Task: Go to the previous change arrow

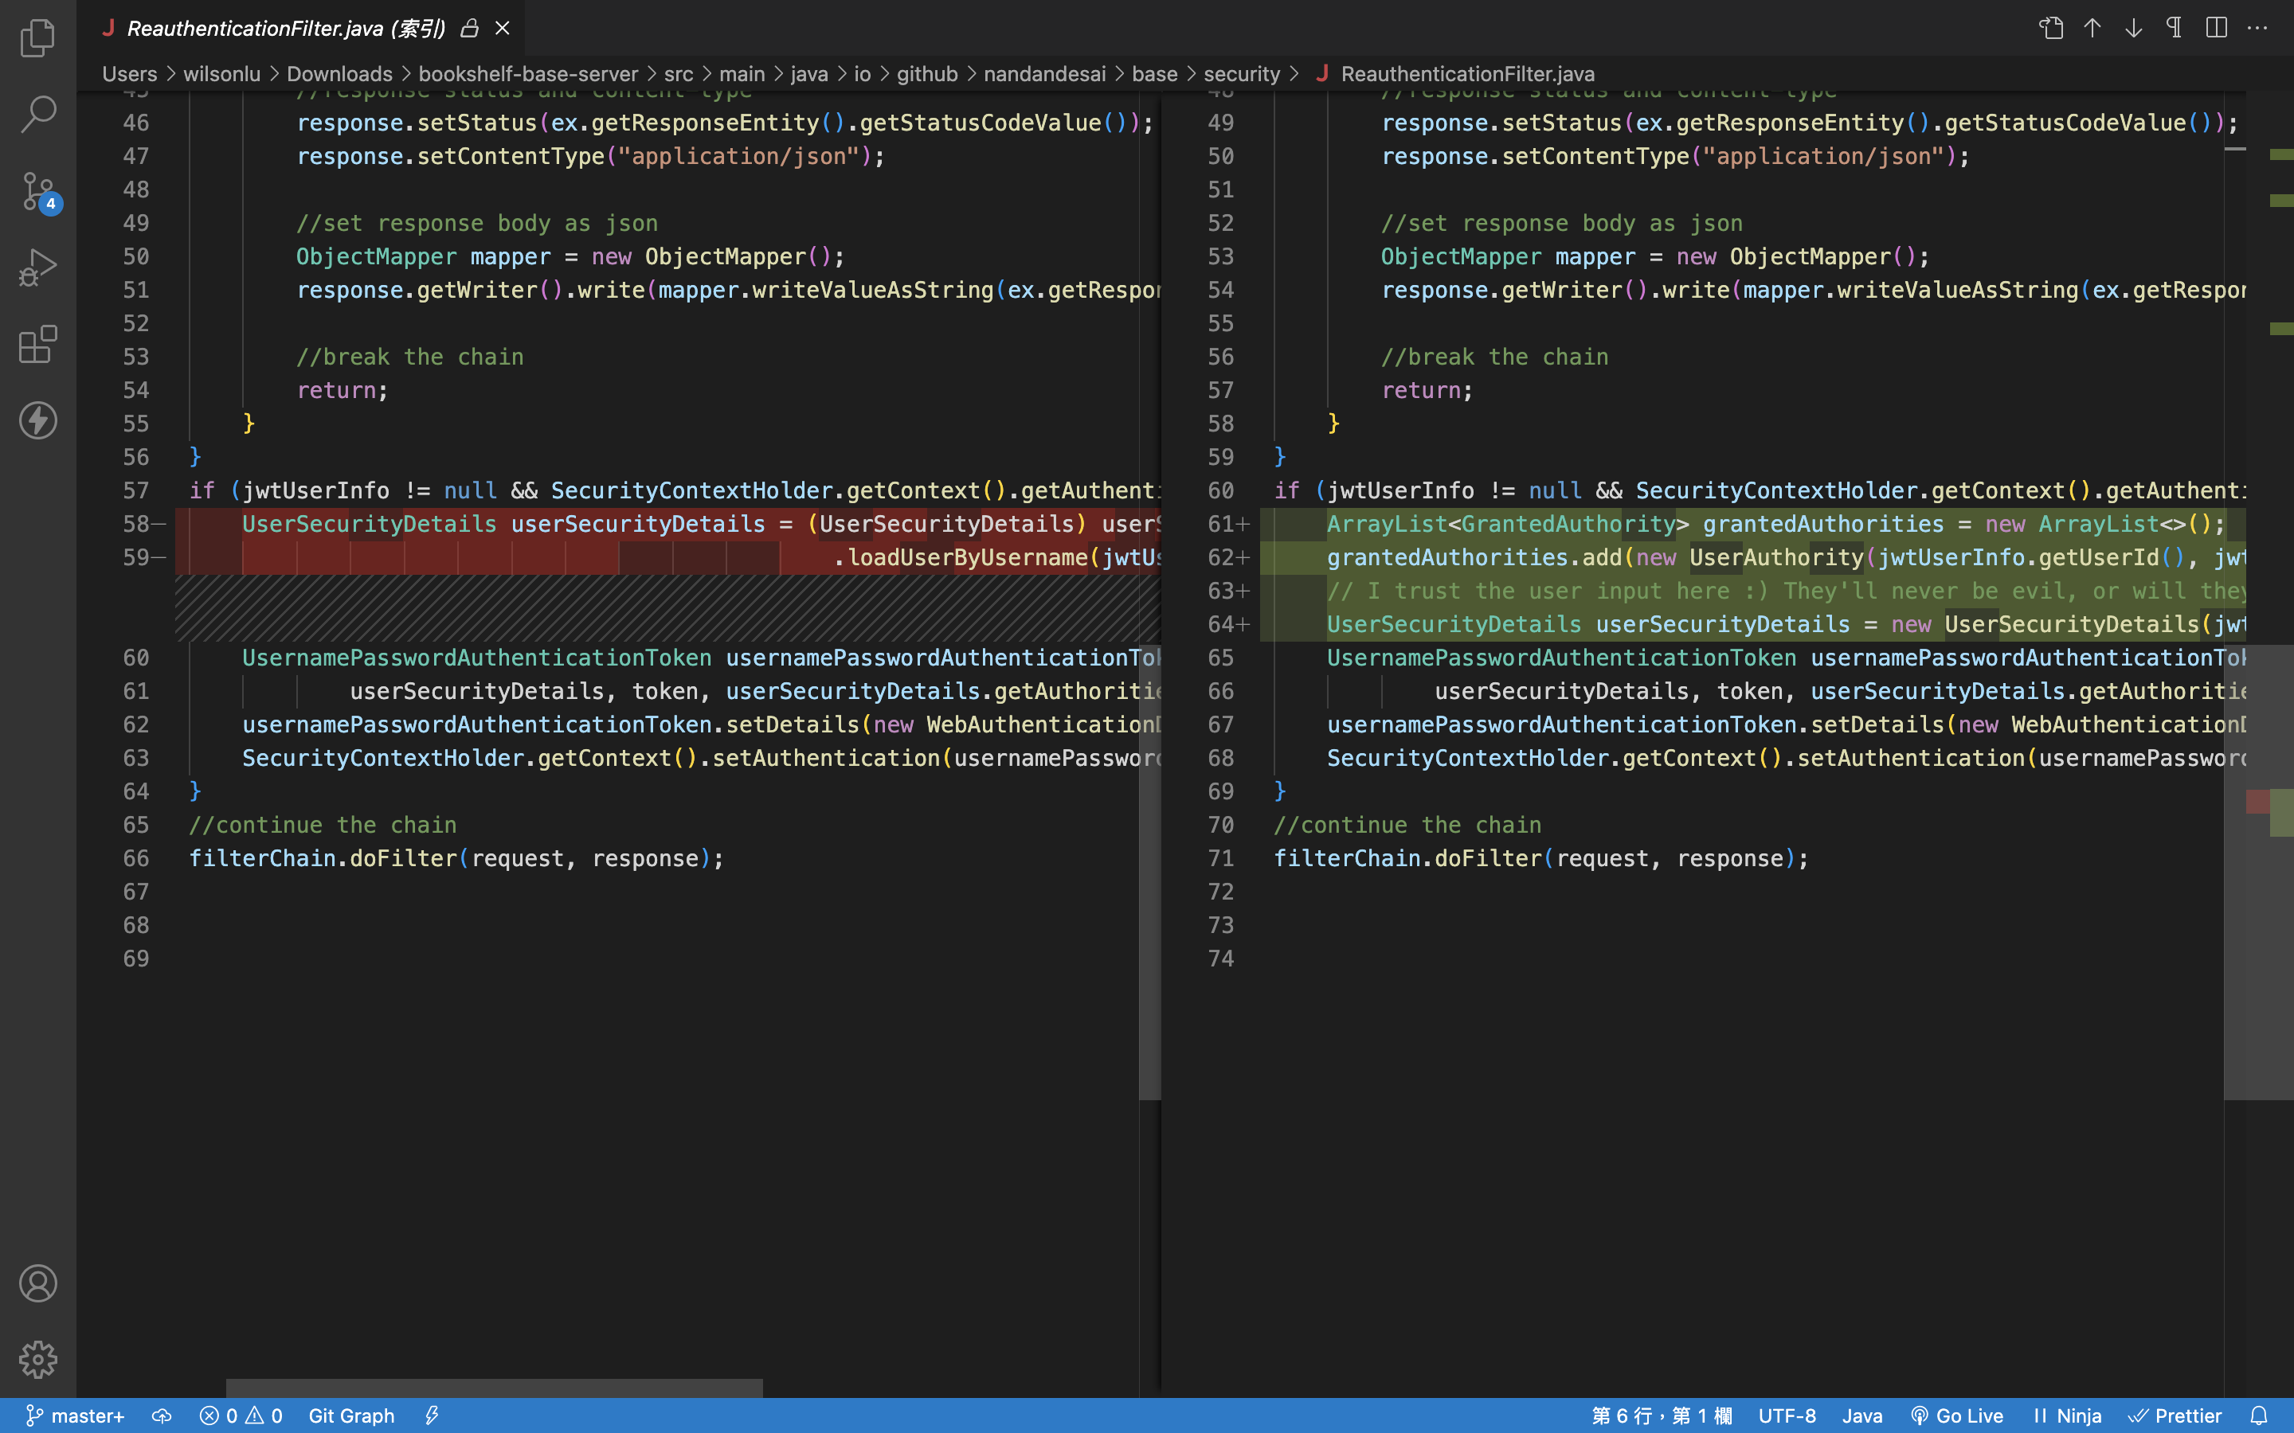Action: coord(2092,29)
